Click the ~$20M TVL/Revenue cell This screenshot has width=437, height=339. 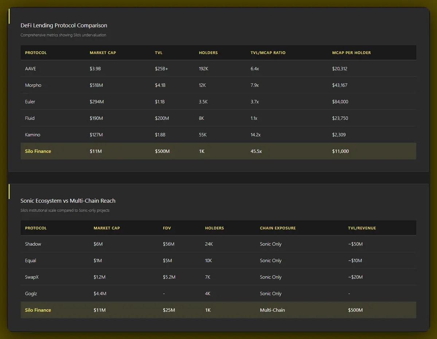tap(355, 277)
